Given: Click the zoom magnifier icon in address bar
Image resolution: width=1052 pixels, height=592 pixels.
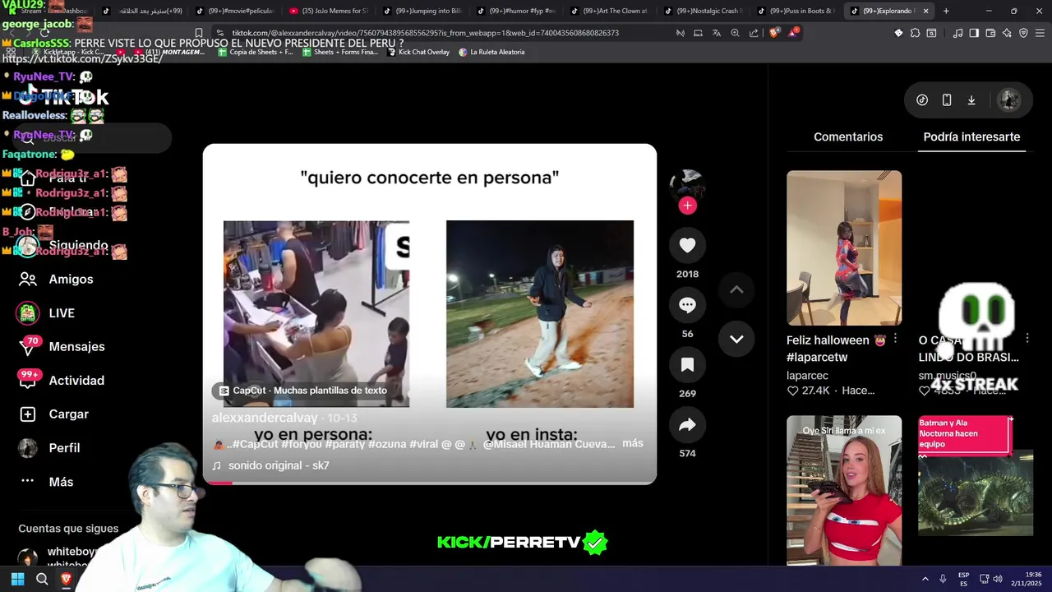Looking at the screenshot, I should (x=735, y=33).
